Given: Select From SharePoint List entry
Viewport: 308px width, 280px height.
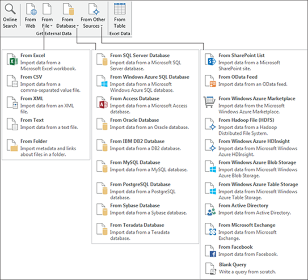Looking at the screenshot, I should tap(253, 62).
